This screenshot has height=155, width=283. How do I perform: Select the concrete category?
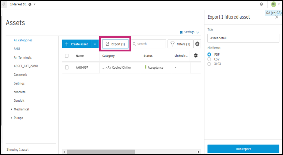[20, 92]
